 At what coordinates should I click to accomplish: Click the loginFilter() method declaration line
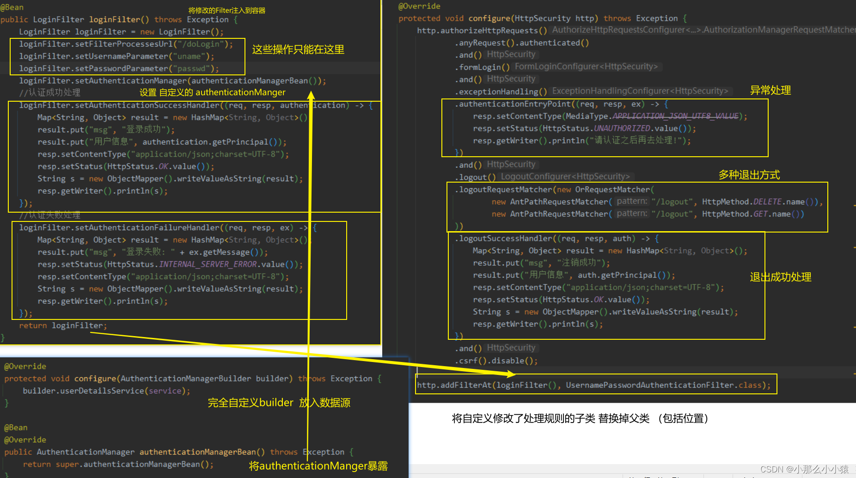[x=119, y=19]
